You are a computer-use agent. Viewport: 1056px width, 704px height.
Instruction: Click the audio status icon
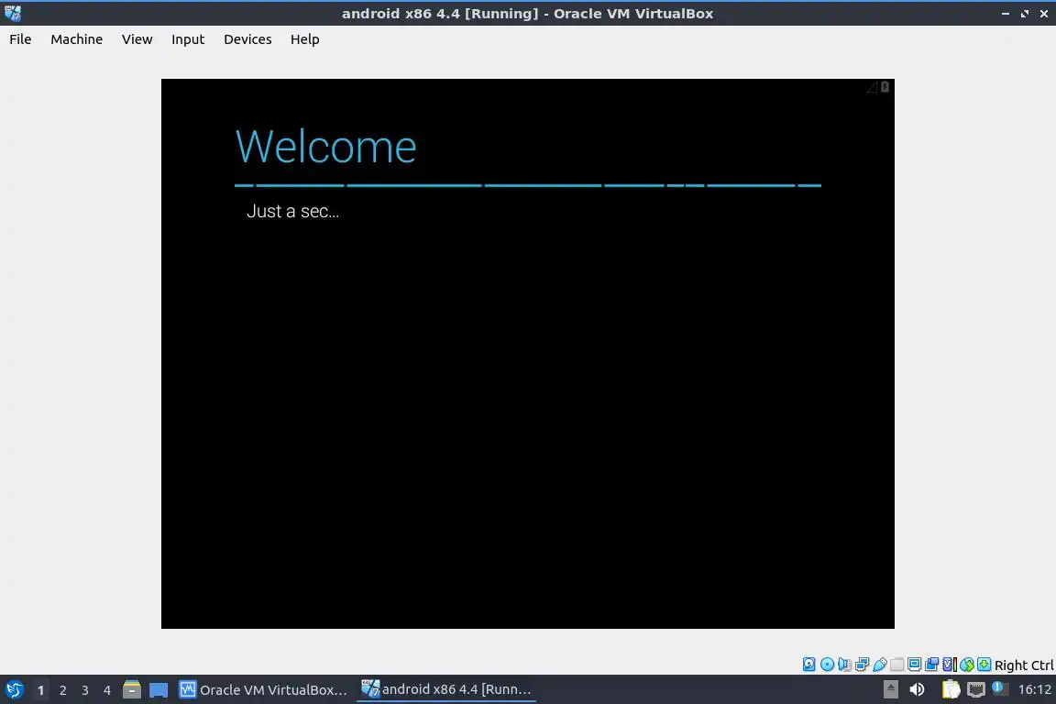pos(844,665)
